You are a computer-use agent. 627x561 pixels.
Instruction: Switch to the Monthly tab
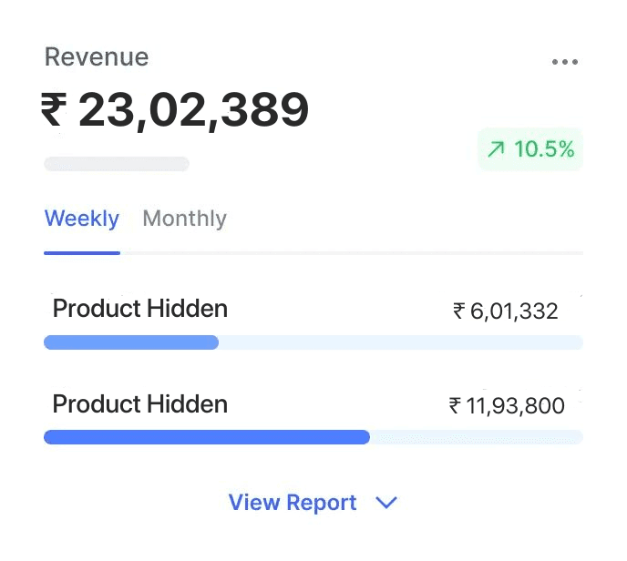(x=184, y=219)
